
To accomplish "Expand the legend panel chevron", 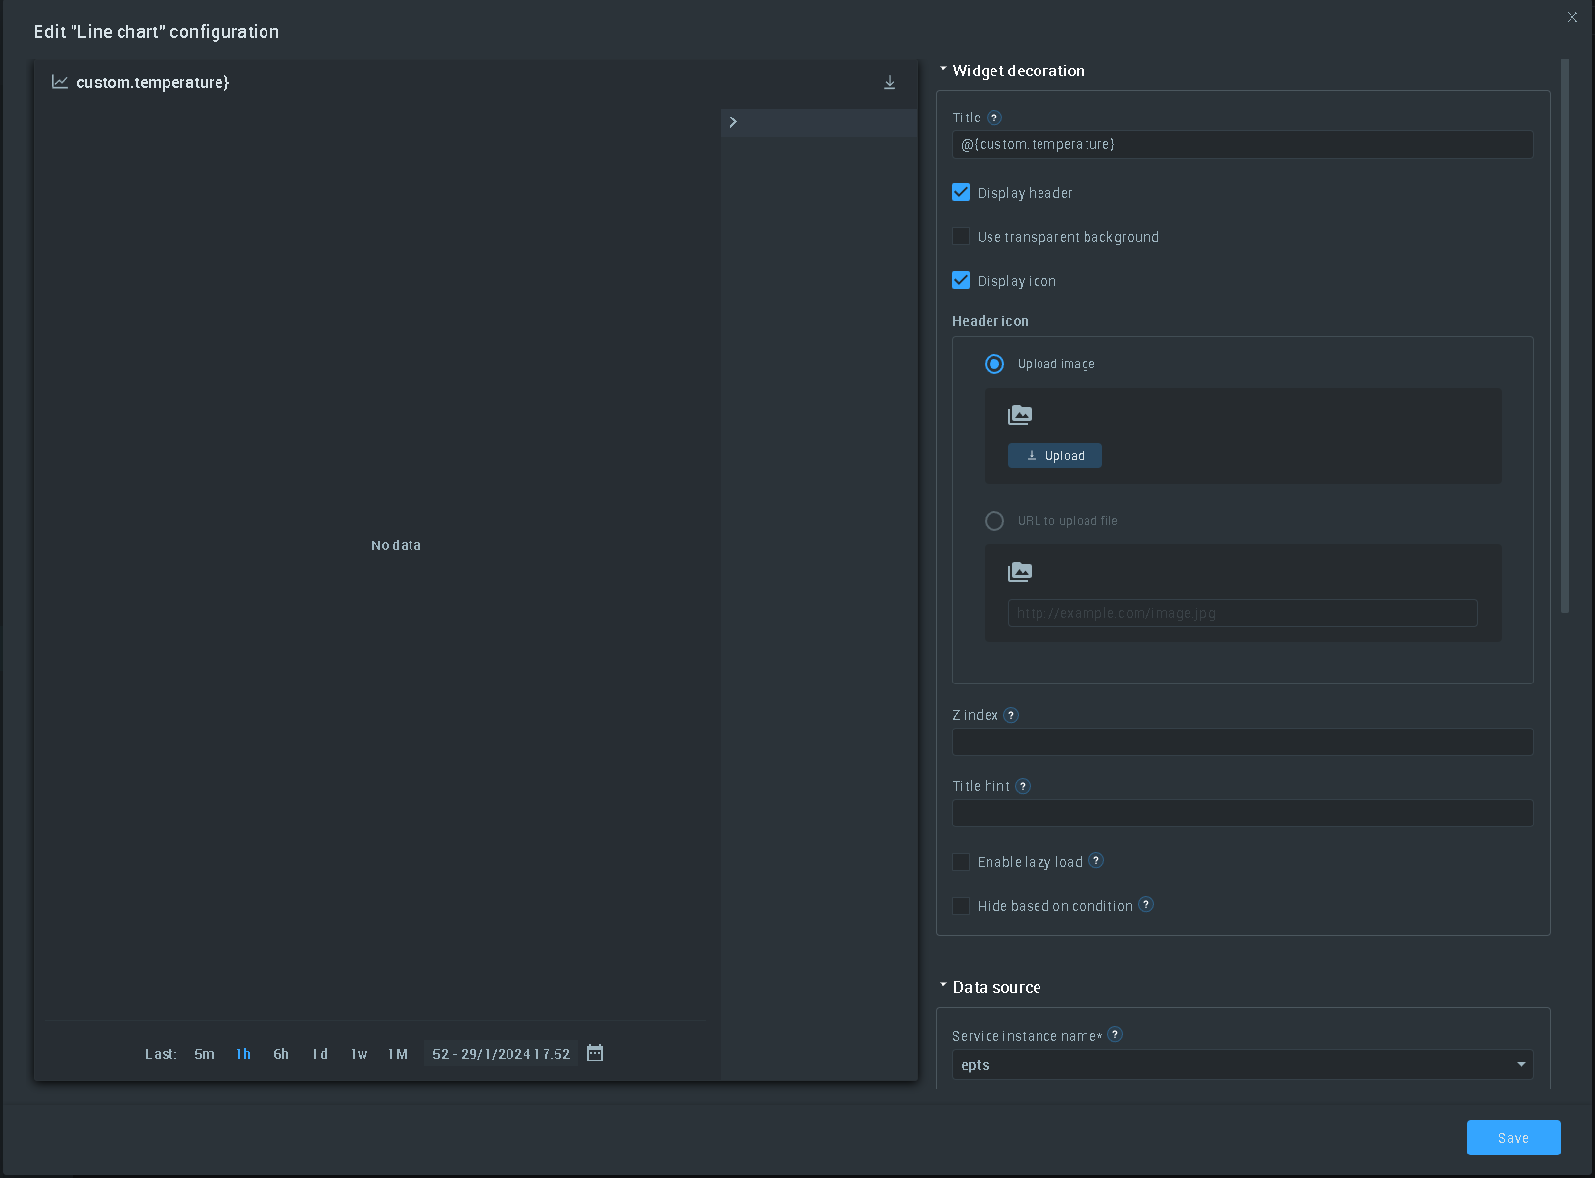I will point(733,122).
